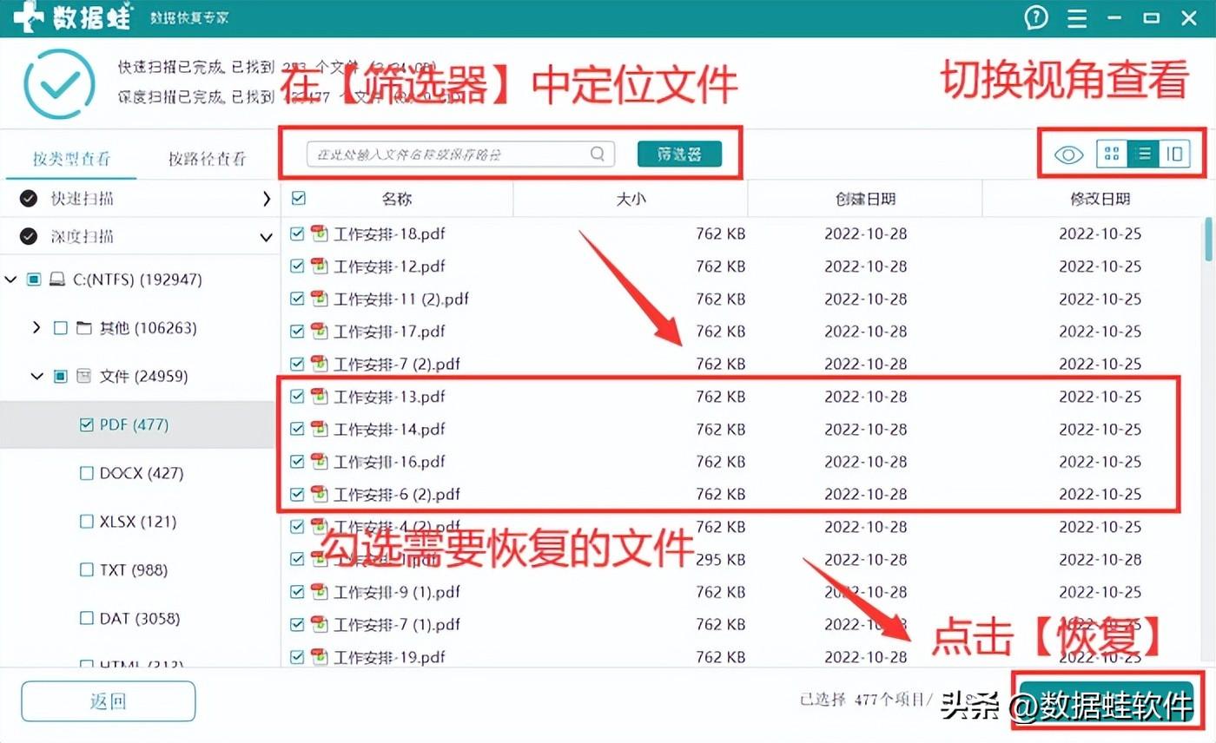Select the list view icon

point(1144,154)
